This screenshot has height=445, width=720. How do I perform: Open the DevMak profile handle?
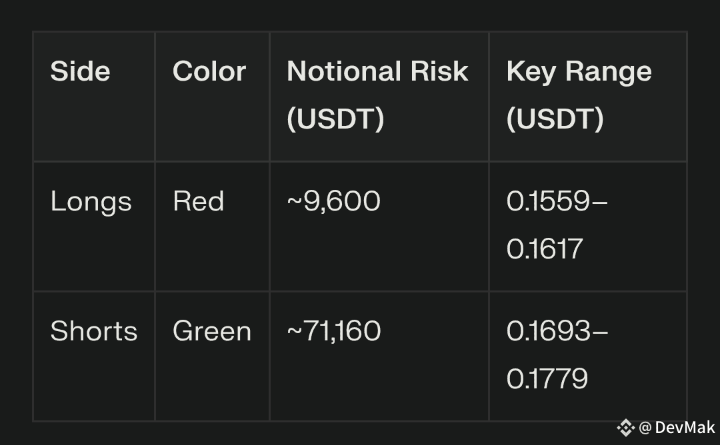click(685, 428)
